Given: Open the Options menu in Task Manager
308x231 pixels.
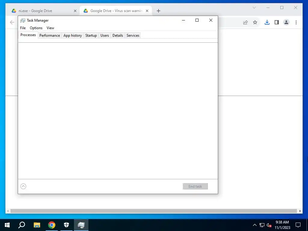Looking at the screenshot, I should [36, 28].
